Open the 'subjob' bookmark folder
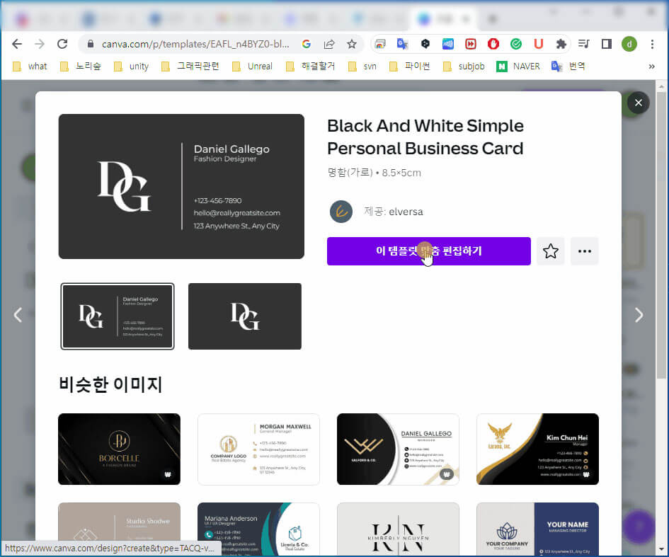Image resolution: width=669 pixels, height=557 pixels. 464,67
